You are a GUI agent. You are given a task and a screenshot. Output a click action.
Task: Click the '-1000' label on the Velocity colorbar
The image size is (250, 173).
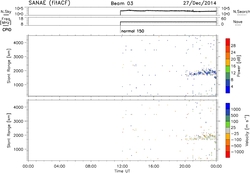click(237, 152)
